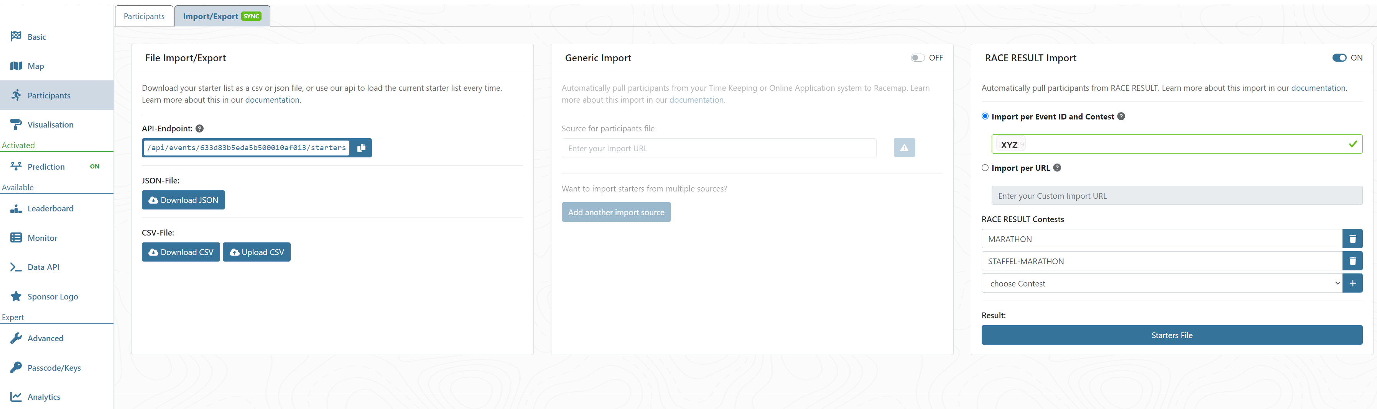Expand the choose Contest dropdown
Viewport: 1377px width, 409px height.
pos(1162,283)
